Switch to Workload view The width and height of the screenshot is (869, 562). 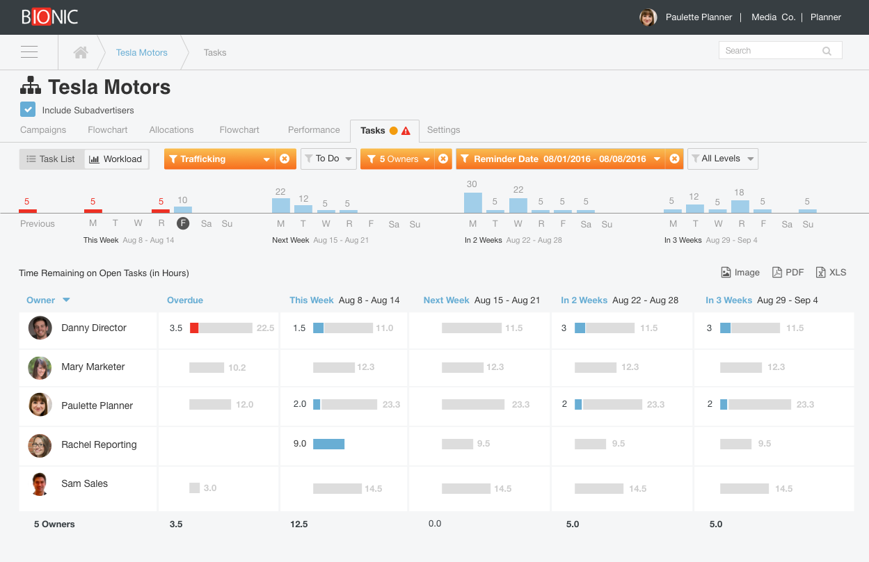pos(116,159)
